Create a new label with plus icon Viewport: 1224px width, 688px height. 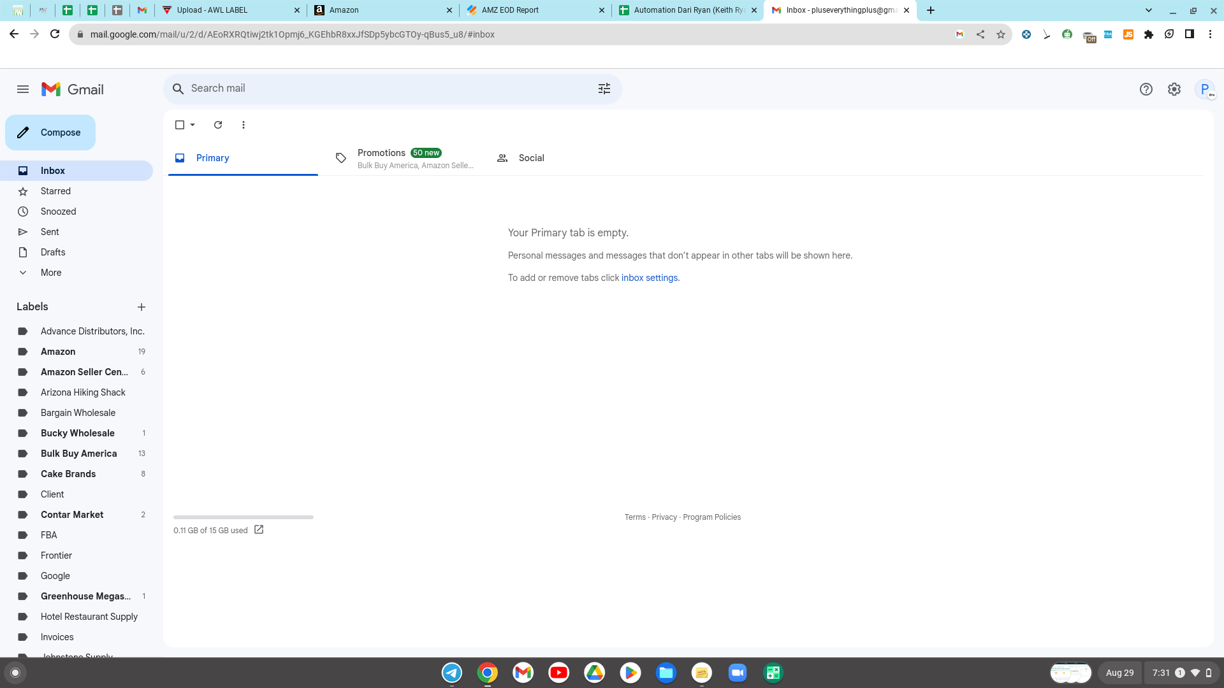[142, 307]
